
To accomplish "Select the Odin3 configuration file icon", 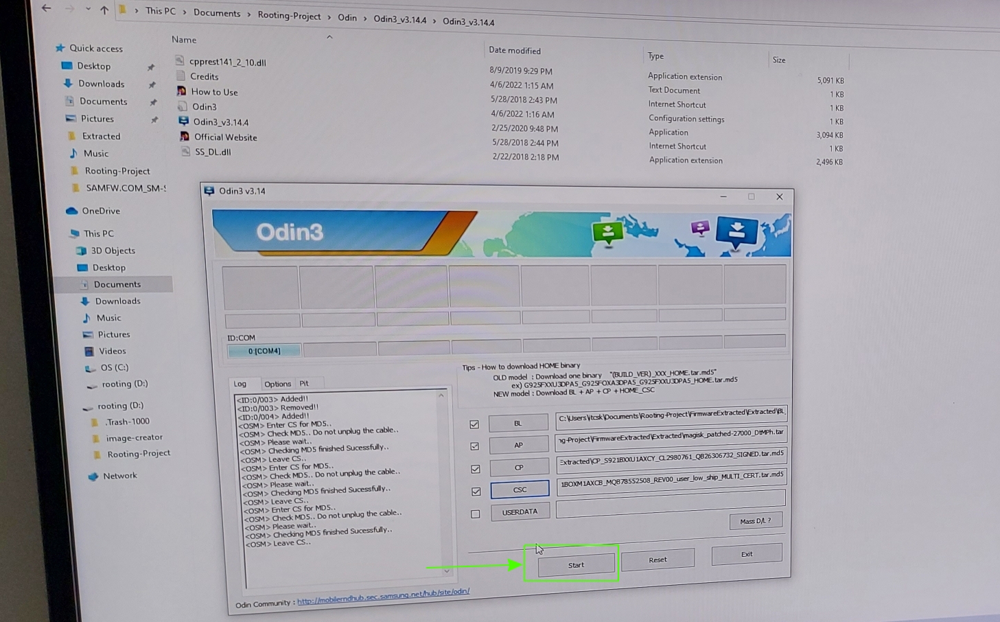I will 182,106.
